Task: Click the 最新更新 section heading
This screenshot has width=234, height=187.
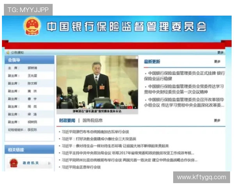Action: tap(152, 62)
